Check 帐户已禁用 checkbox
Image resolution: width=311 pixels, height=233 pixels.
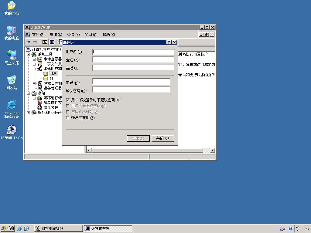coord(68,118)
